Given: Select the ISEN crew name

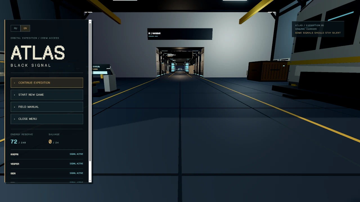Looking at the screenshot, I should [x=13, y=173].
